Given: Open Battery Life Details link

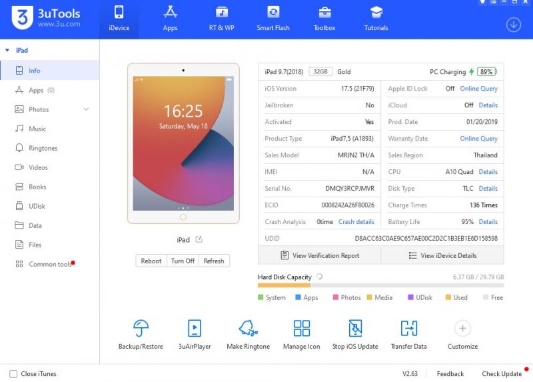Looking at the screenshot, I should pyautogui.click(x=488, y=222).
